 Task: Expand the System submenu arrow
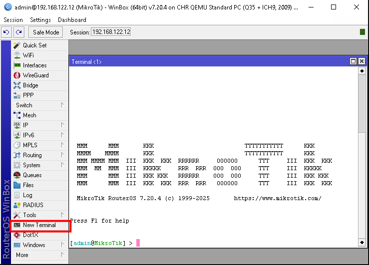tap(62, 165)
